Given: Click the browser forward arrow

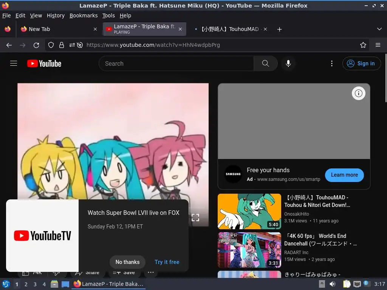Looking at the screenshot, I should click(x=23, y=45).
